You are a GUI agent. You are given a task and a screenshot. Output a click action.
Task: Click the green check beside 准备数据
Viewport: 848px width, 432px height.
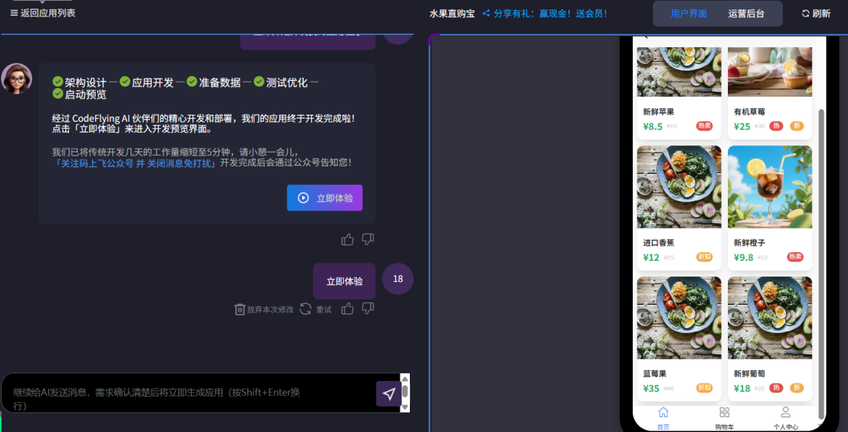pyautogui.click(x=192, y=82)
